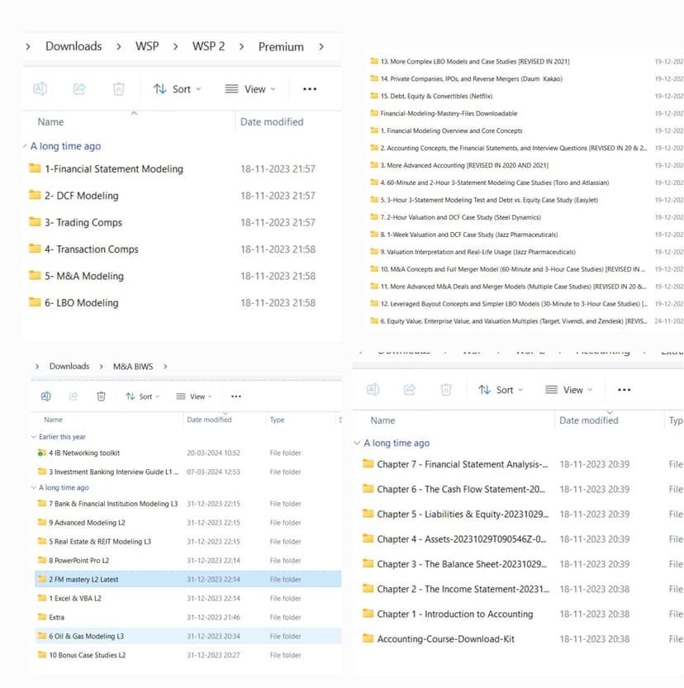Screen dimensions: 684x688
Task: Click folder icon beside 4 IB Networking toolkit
Action: tap(41, 453)
